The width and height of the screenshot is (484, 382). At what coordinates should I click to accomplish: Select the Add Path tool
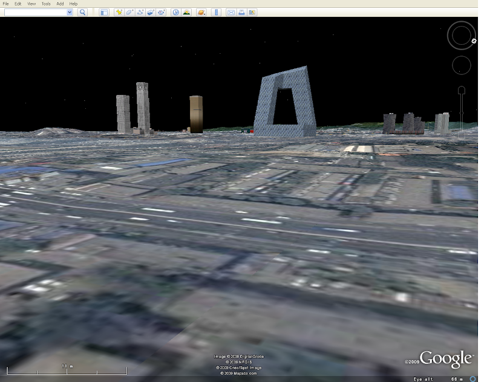point(140,12)
